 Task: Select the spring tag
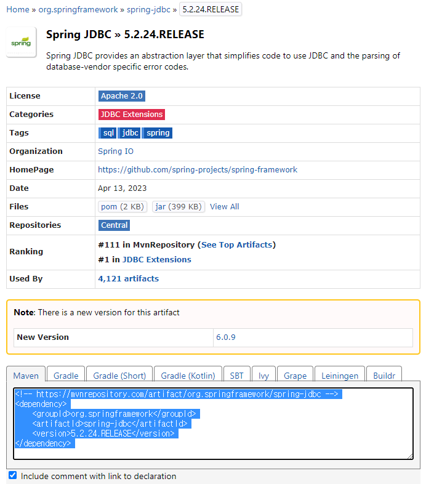[158, 133]
